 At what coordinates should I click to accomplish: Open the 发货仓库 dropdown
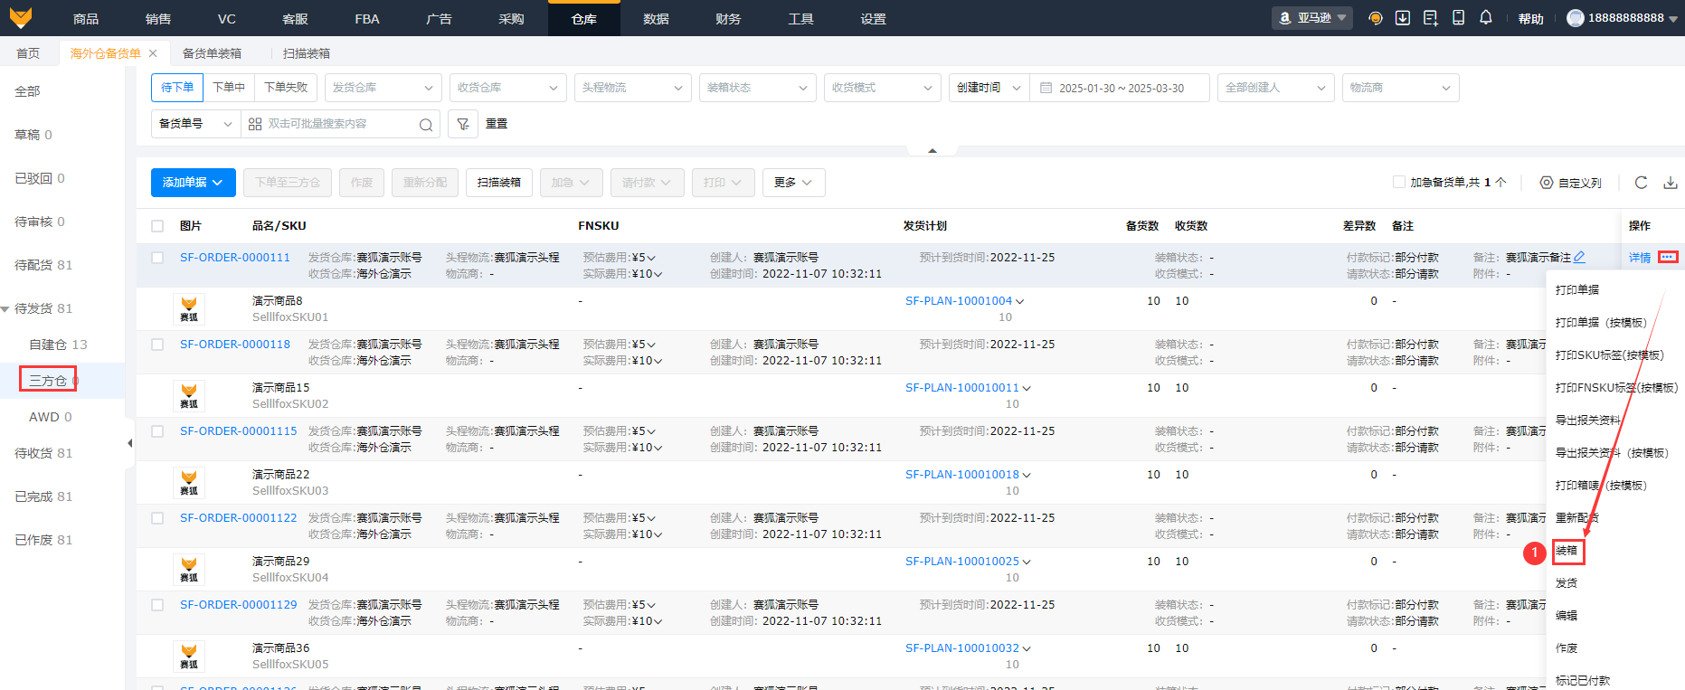[383, 88]
